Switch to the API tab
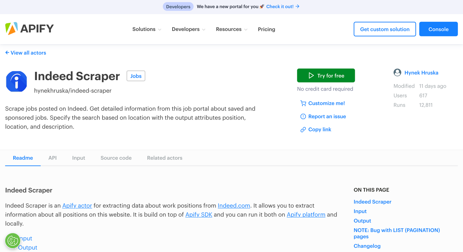 coord(52,158)
